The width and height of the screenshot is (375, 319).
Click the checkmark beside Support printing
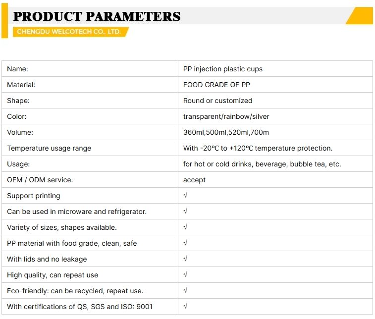tap(185, 195)
